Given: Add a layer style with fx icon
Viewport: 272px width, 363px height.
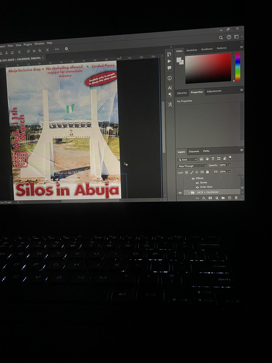Looking at the screenshot, I should (x=204, y=198).
